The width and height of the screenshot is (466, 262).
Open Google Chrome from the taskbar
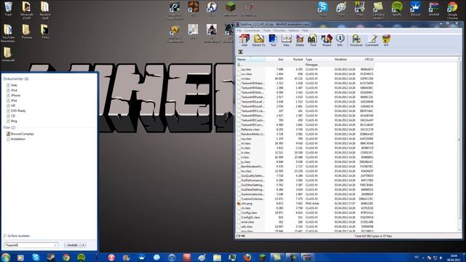pos(66,257)
